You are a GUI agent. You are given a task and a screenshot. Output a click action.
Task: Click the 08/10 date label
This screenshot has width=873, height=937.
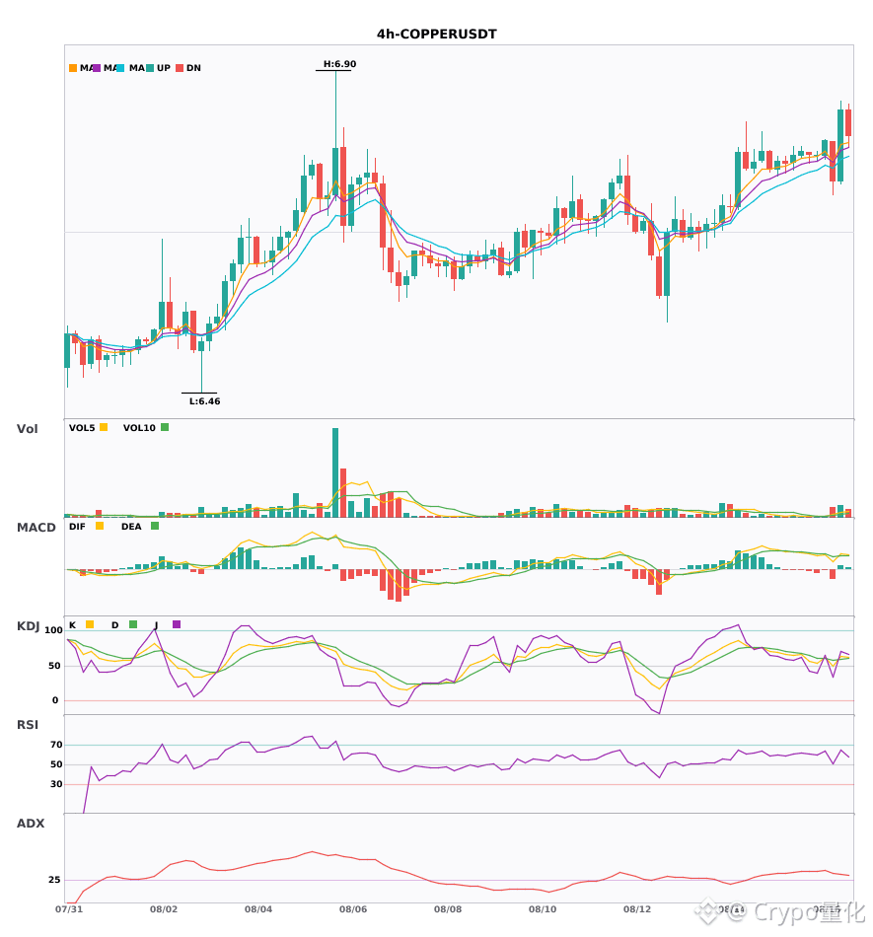click(543, 909)
